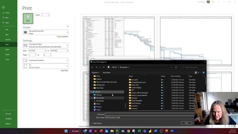
Task: Click the printer info icon beside Printer heading
Action: tap(68, 26)
